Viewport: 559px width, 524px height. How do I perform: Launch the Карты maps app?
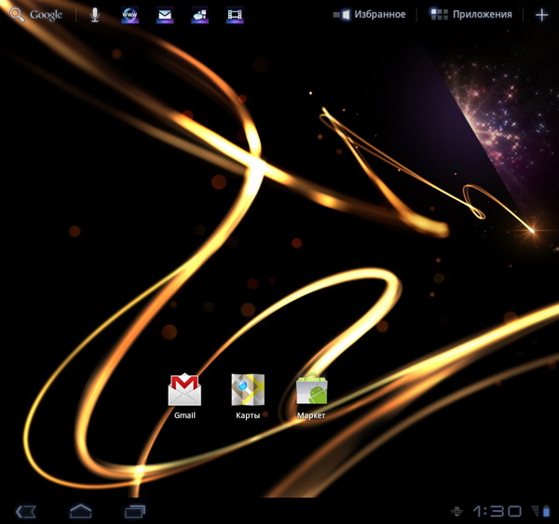point(248,389)
